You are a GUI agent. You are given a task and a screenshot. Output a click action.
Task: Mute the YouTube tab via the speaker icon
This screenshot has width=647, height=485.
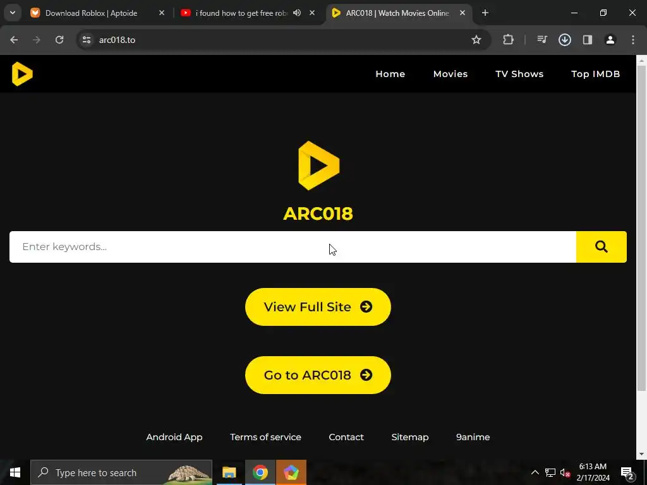pos(297,13)
